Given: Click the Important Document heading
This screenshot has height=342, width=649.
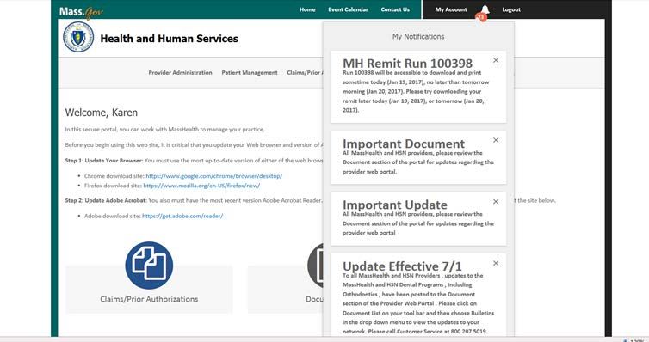Looking at the screenshot, I should point(404,144).
